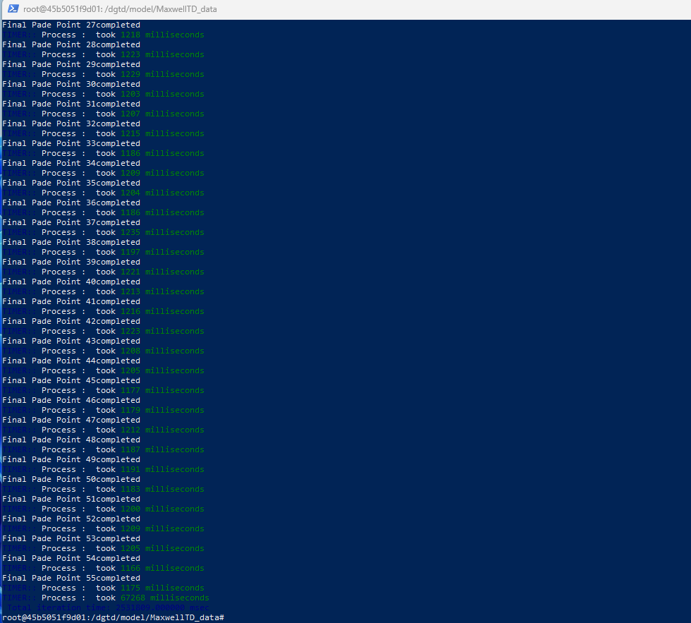Image resolution: width=691 pixels, height=623 pixels.
Task: Click the shell prompt at the bottom line
Action: coord(113,617)
